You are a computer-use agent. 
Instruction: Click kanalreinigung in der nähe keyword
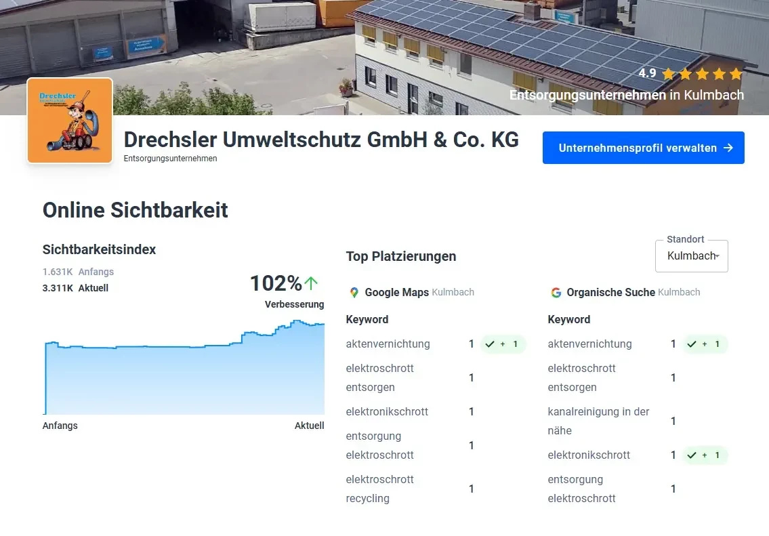[x=598, y=421]
